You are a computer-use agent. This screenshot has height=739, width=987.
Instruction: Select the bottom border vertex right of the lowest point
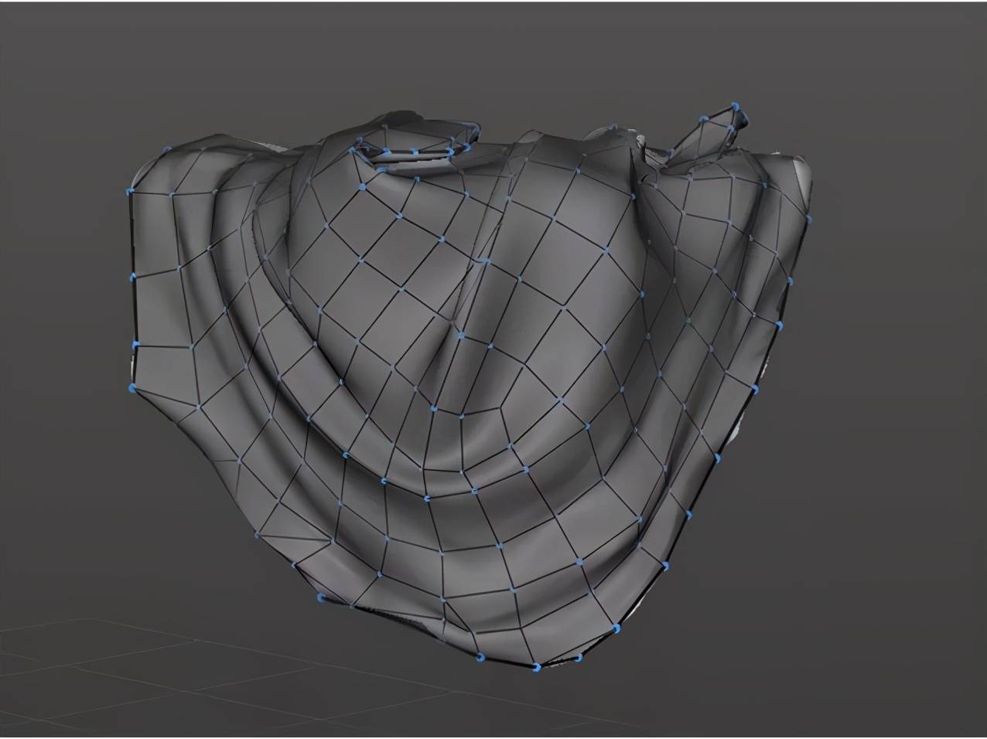578,658
